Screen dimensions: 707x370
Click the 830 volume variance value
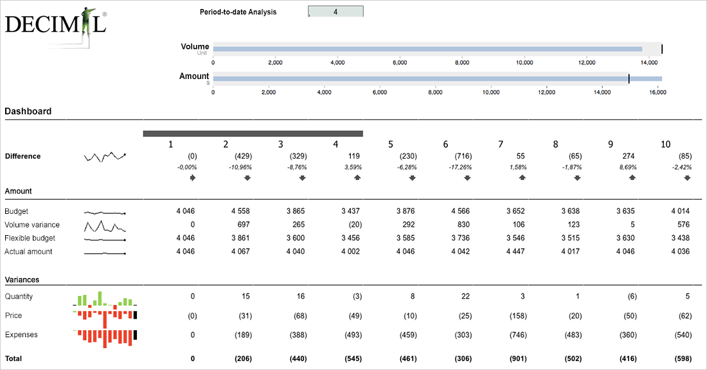[x=463, y=224]
